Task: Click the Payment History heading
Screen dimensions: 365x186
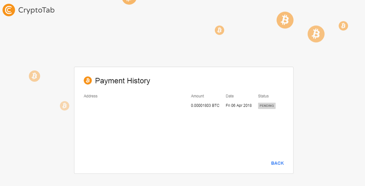Action: point(122,81)
